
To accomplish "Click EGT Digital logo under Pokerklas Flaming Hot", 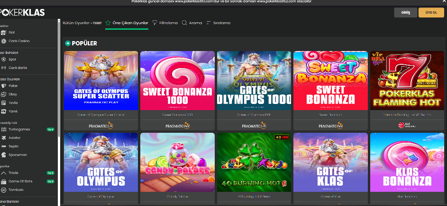I will 407,125.
